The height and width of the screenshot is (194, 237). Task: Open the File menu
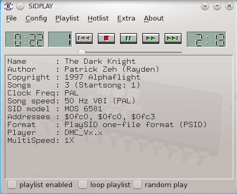point(12,18)
